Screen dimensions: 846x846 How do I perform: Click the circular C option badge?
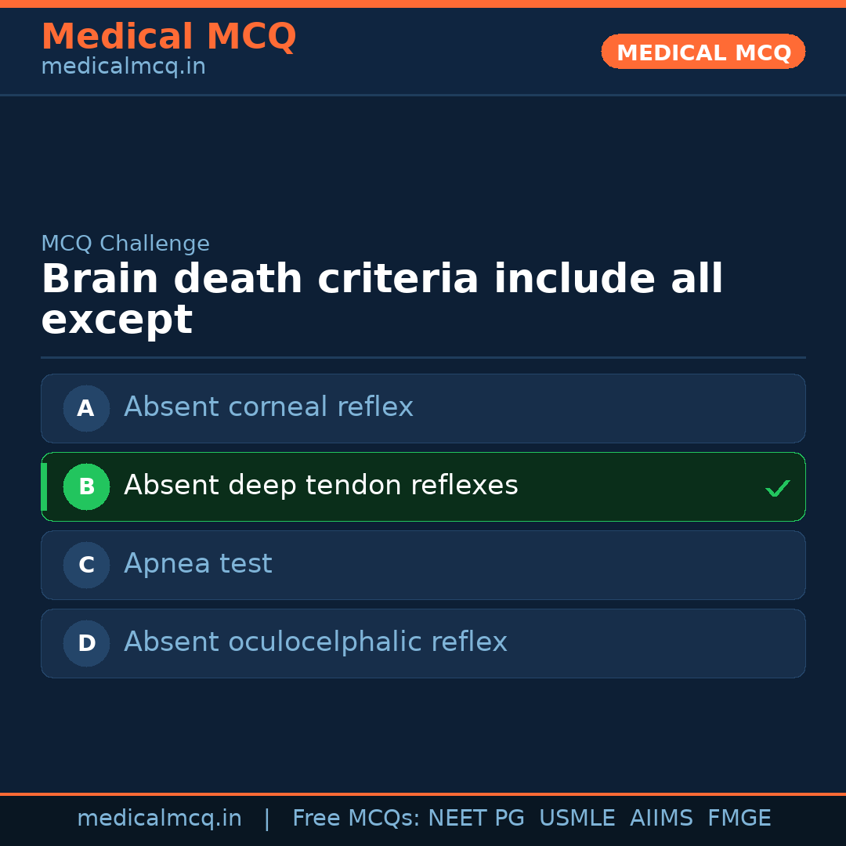(x=86, y=565)
